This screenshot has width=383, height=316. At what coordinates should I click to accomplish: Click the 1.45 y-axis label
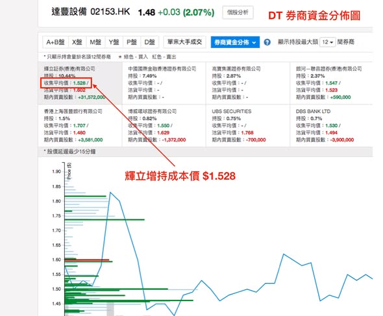[56, 304]
